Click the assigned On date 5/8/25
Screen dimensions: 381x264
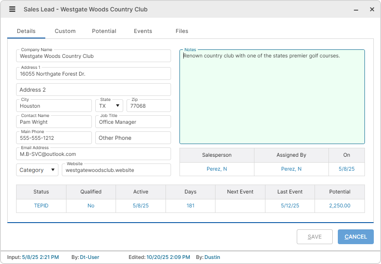coord(346,169)
